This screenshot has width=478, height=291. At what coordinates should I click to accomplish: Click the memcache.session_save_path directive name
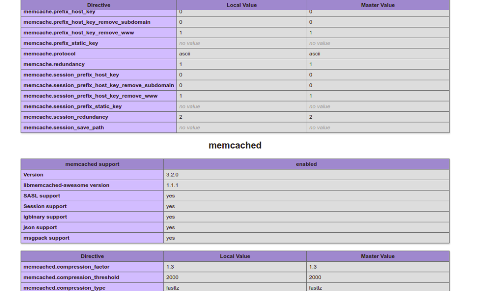point(63,128)
